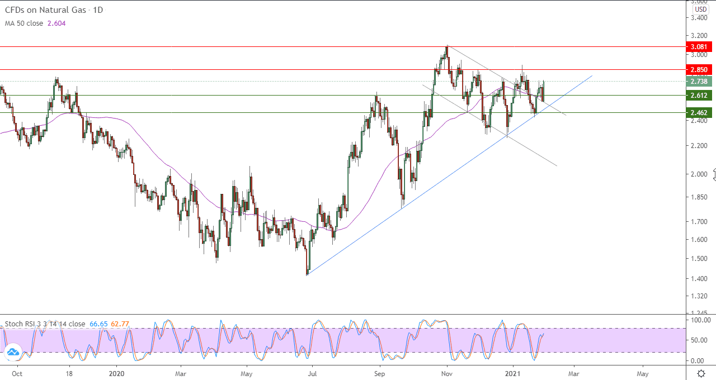The height and width of the screenshot is (380, 716).
Task: Select the 2.462 green price label
Action: click(699, 113)
